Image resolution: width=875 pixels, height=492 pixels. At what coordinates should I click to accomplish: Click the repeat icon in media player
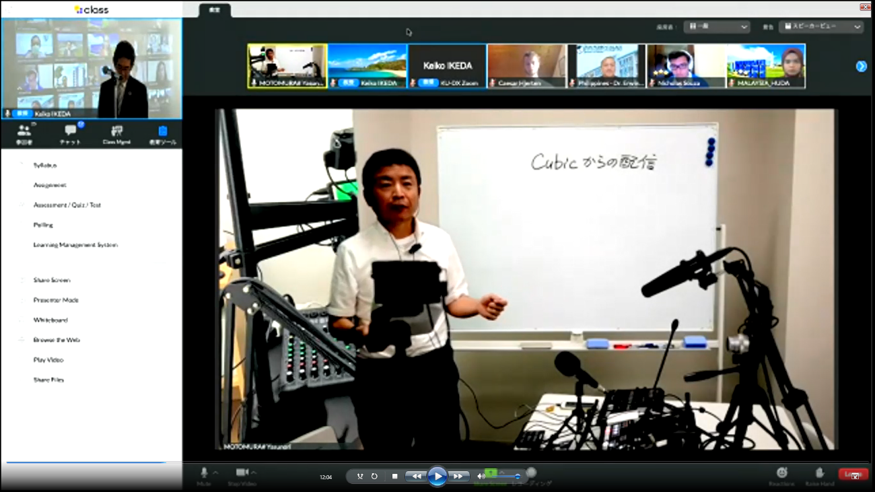coord(374,477)
